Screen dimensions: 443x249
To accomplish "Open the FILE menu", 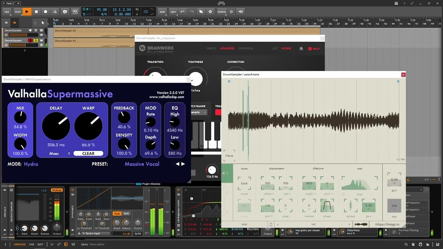I will 7,12.
